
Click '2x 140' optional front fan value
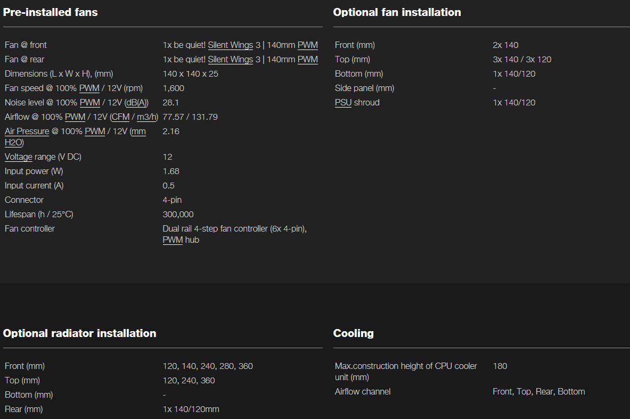(505, 45)
